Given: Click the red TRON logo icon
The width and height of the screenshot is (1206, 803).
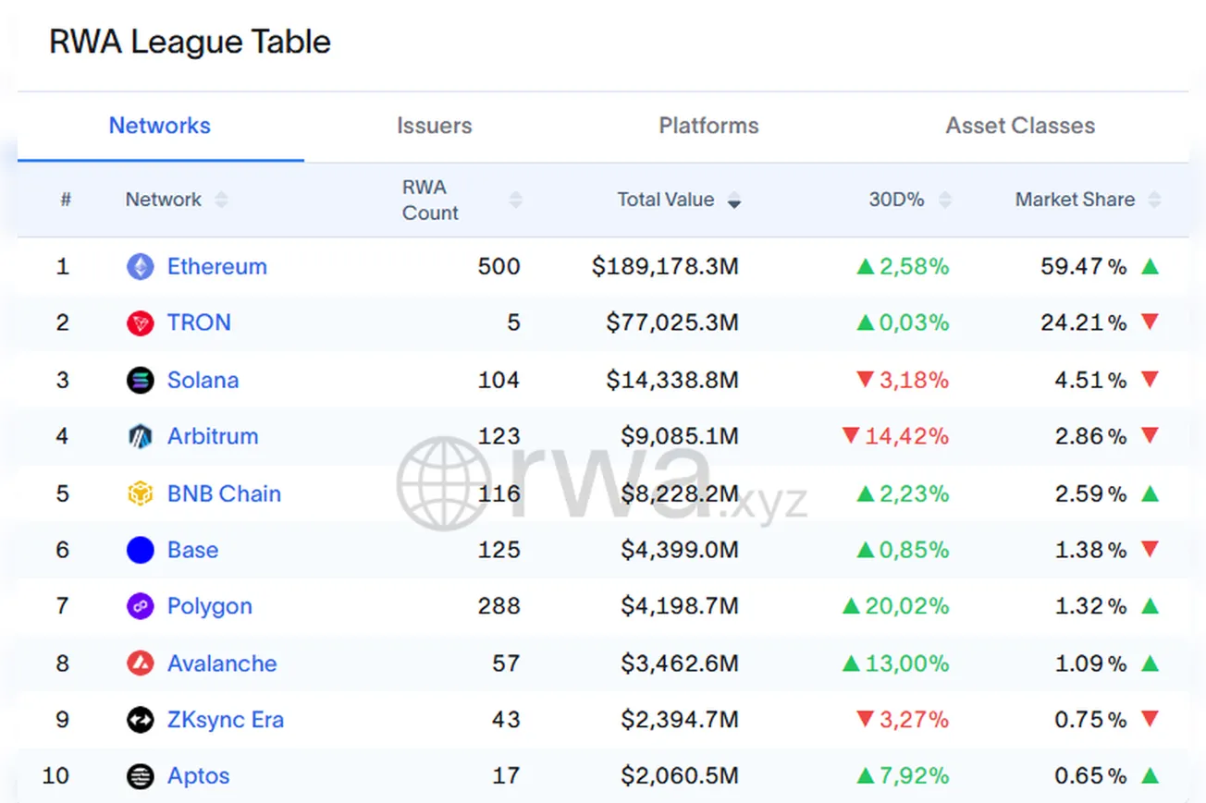Looking at the screenshot, I should 140,323.
